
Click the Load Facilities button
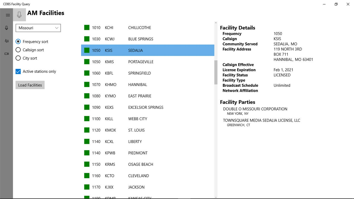pyautogui.click(x=30, y=85)
